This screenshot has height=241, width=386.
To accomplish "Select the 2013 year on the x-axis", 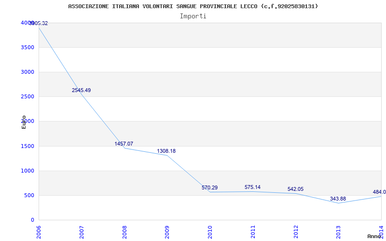I will point(338,231).
